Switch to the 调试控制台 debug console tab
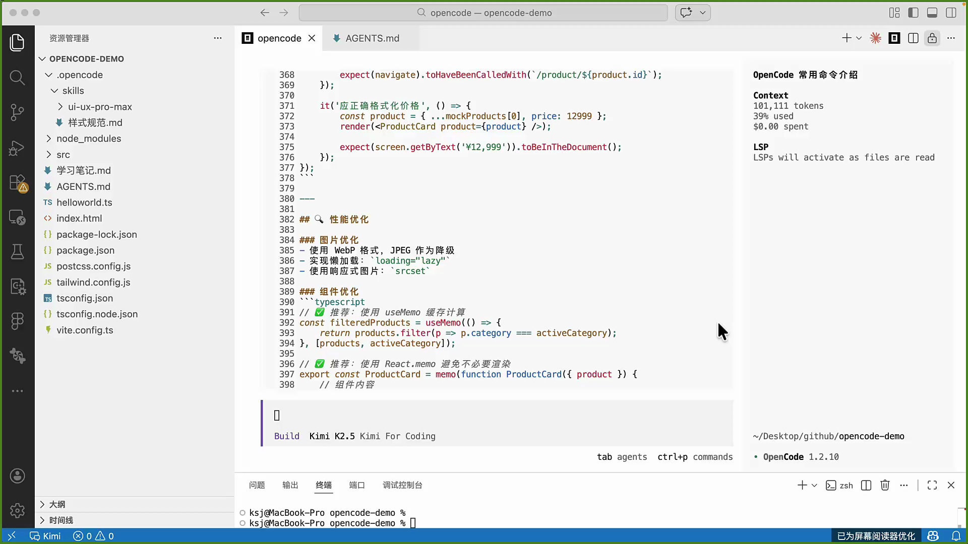Viewport: 968px width, 544px height. click(x=402, y=485)
